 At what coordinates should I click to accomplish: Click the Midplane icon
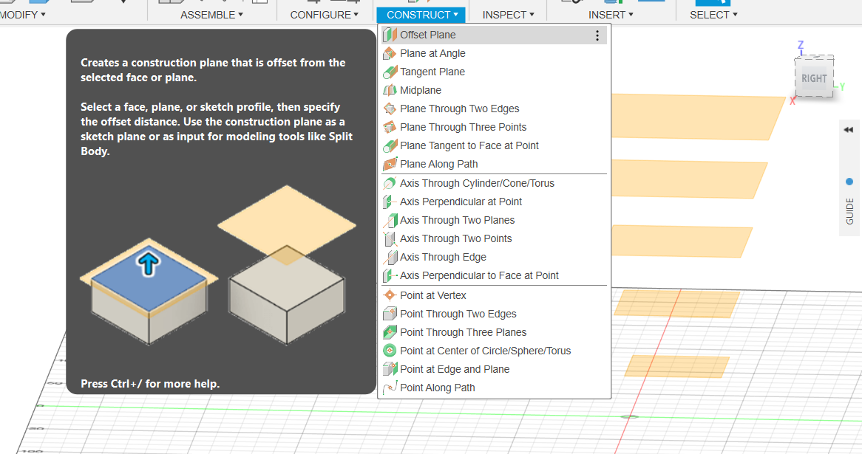390,90
